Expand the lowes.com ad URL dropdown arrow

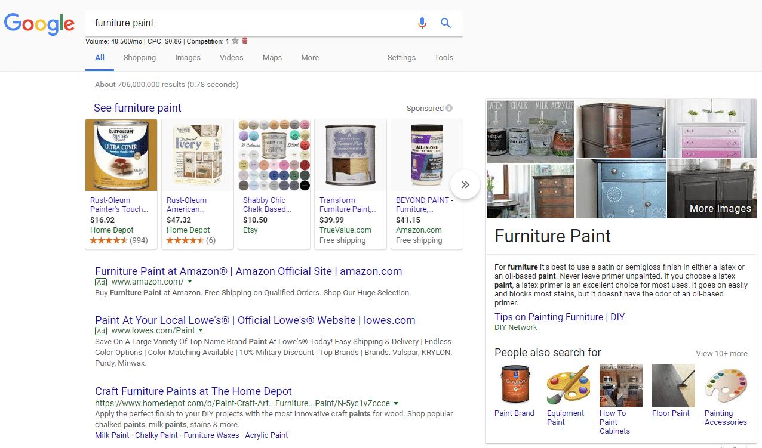click(201, 330)
